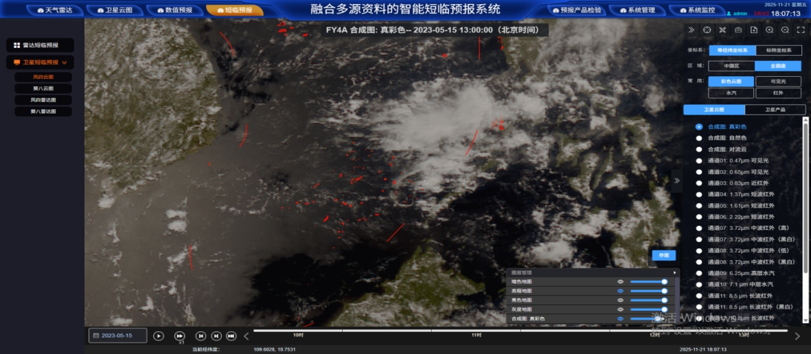811x354 pixels.
Task: Adjust the 暗色地图 opacity slider
Action: pyautogui.click(x=648, y=282)
